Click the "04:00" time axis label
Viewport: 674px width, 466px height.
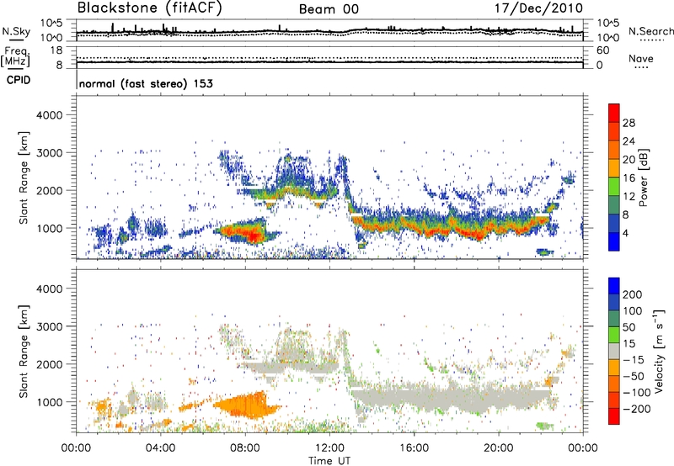161,448
